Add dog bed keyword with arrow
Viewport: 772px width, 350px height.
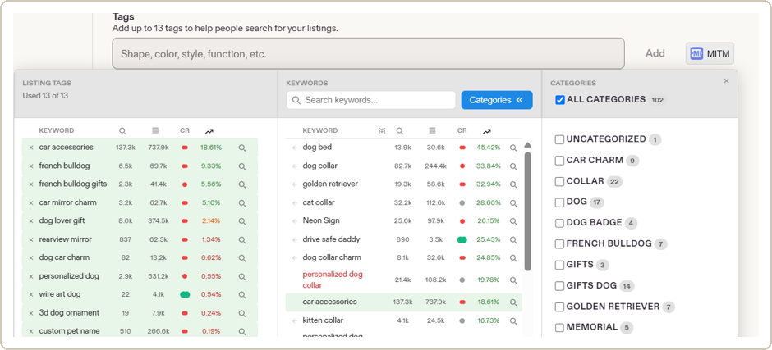point(294,148)
